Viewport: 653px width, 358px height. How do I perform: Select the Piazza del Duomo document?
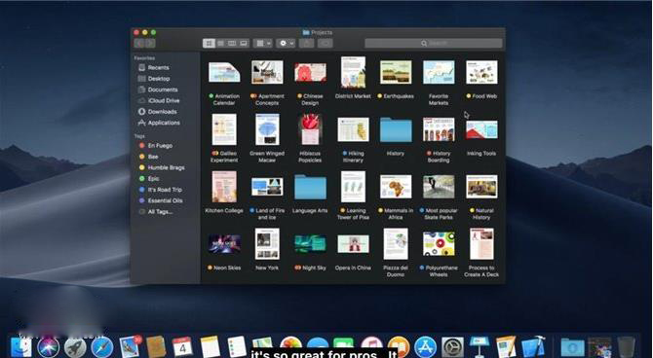pos(396,243)
